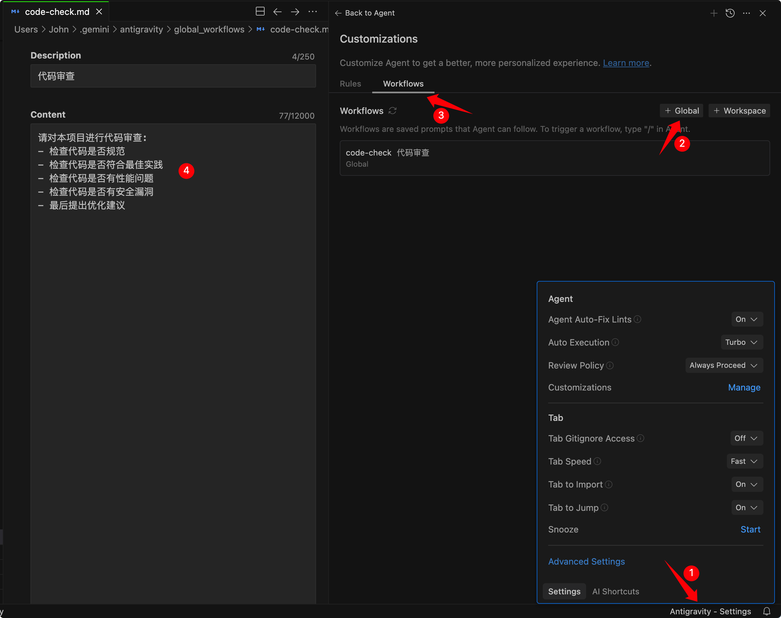Toggle Tab Gitignore Access Off selector
781x618 pixels.
(x=746, y=438)
